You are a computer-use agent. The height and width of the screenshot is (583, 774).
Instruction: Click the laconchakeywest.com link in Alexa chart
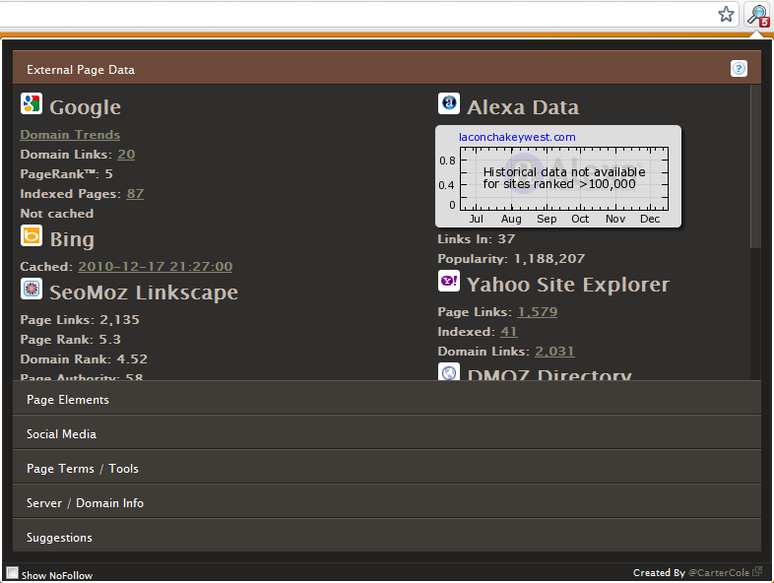pos(517,137)
